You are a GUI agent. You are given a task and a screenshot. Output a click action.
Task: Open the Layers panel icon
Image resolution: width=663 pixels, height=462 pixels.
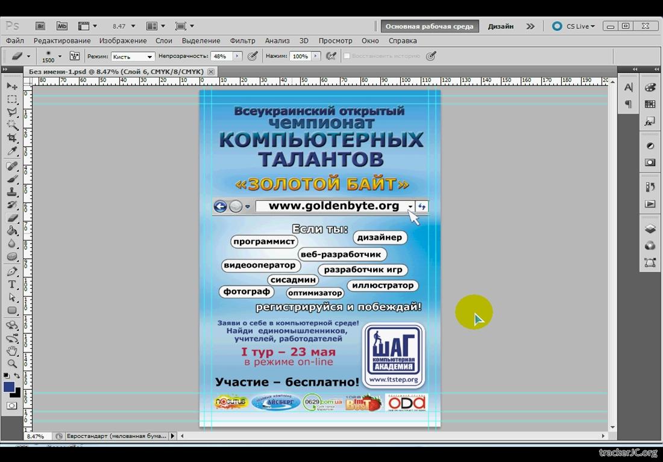tap(650, 229)
